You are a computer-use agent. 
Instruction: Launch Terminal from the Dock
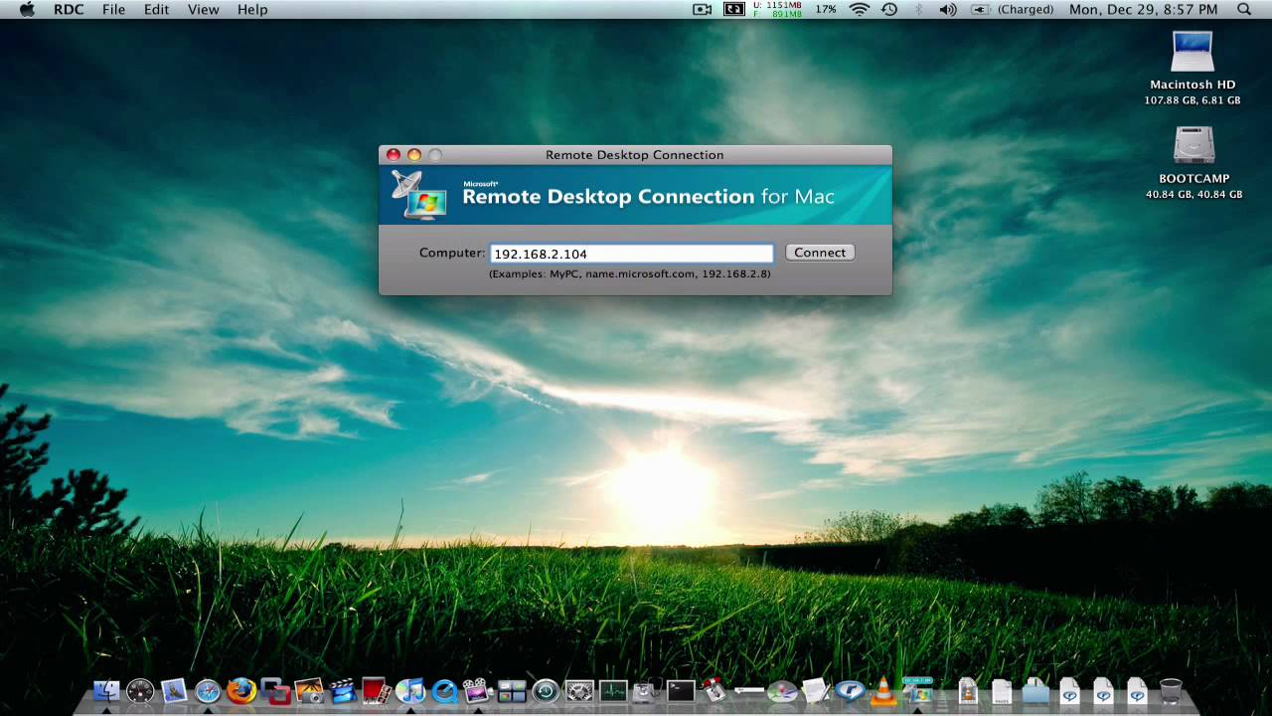pyautogui.click(x=681, y=690)
